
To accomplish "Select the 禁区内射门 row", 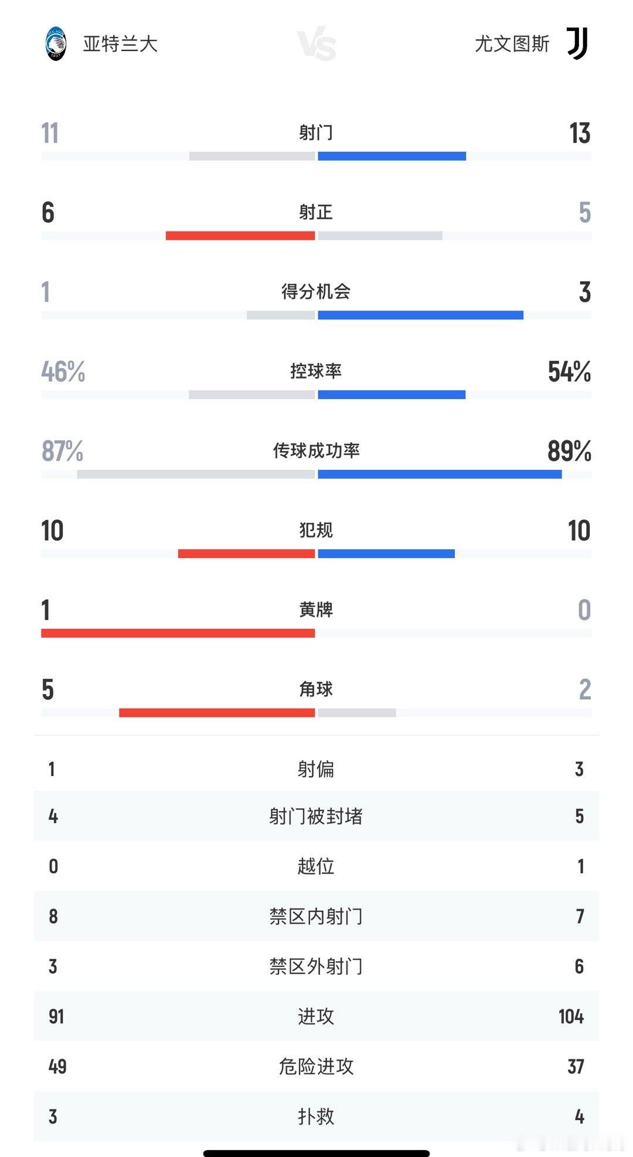I will click(316, 916).
